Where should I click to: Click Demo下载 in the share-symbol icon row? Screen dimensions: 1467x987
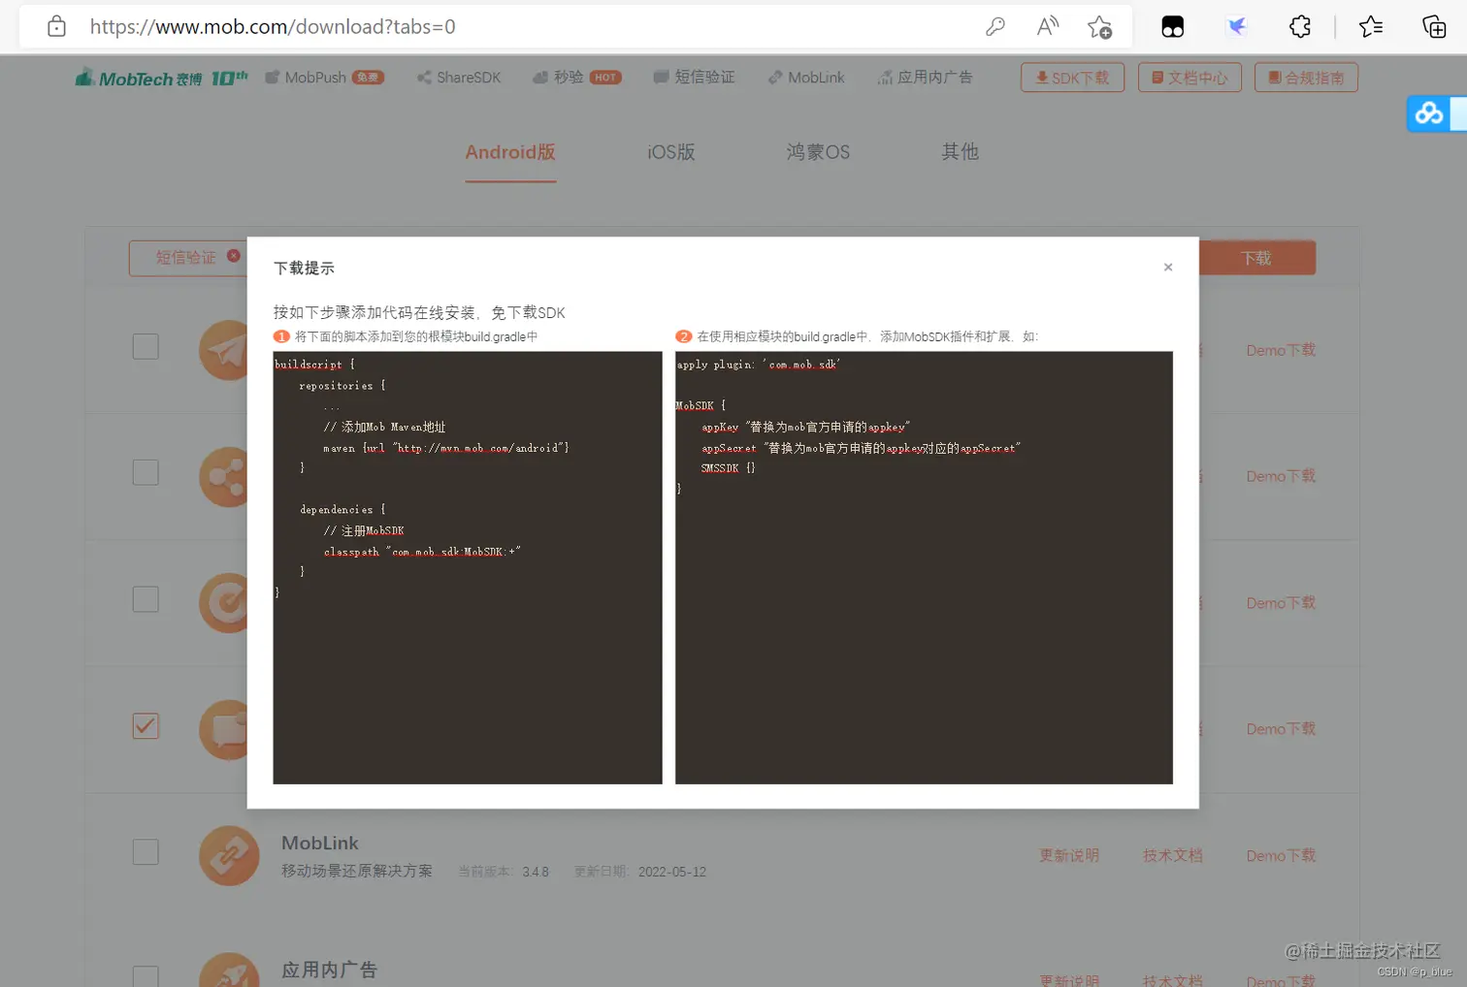1281,476
